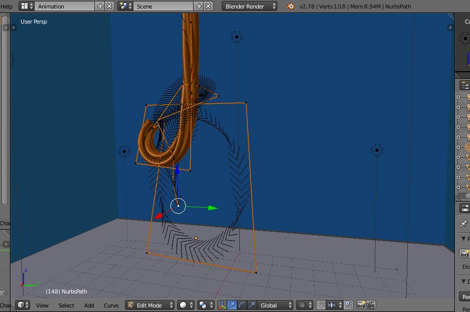Viewport: 470px width, 312px height.
Task: Toggle snapping with the magnet icon
Action: coord(321,305)
